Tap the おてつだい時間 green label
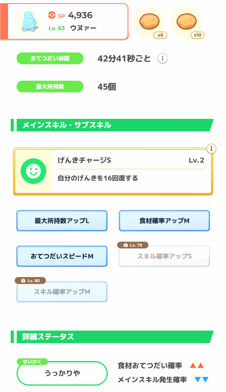 pyautogui.click(x=50, y=58)
